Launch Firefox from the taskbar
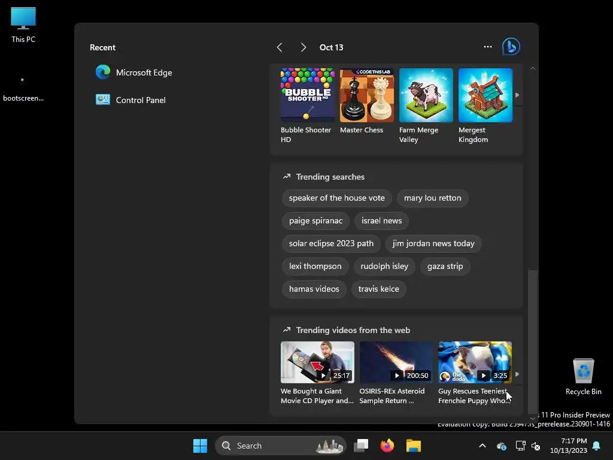 (387, 446)
